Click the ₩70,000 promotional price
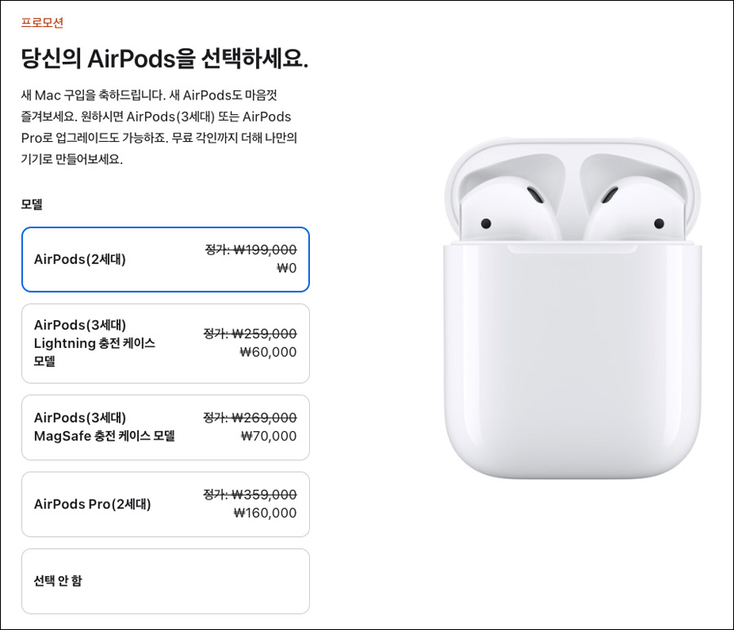734x630 pixels. coord(268,436)
